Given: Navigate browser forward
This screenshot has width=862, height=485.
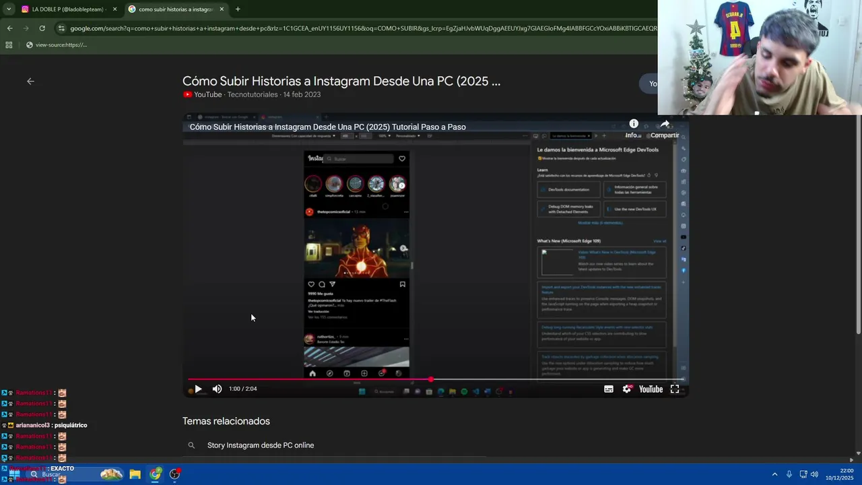Looking at the screenshot, I should click(26, 28).
